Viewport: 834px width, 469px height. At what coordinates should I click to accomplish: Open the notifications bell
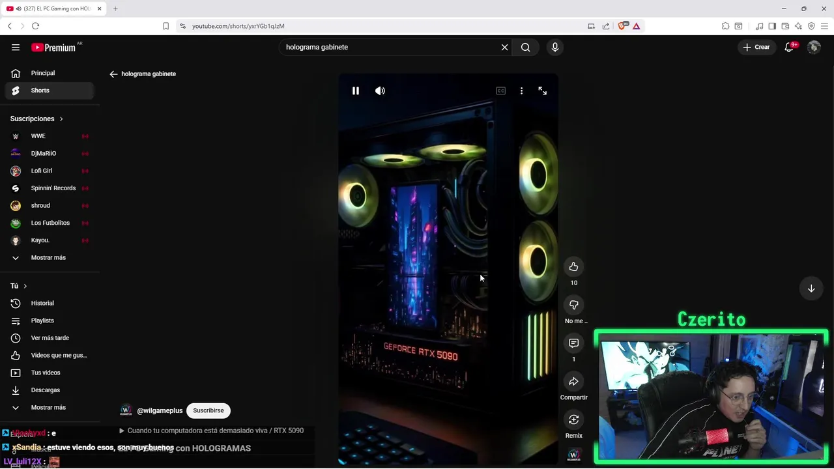[x=789, y=47]
